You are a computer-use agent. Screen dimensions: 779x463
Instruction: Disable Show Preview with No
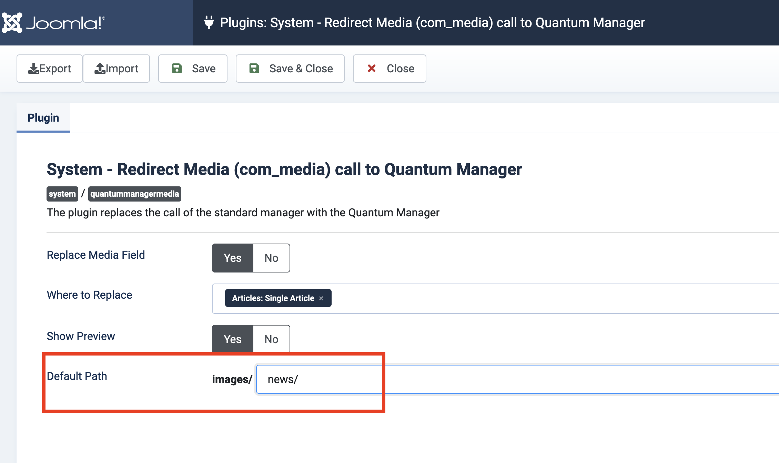(x=271, y=339)
